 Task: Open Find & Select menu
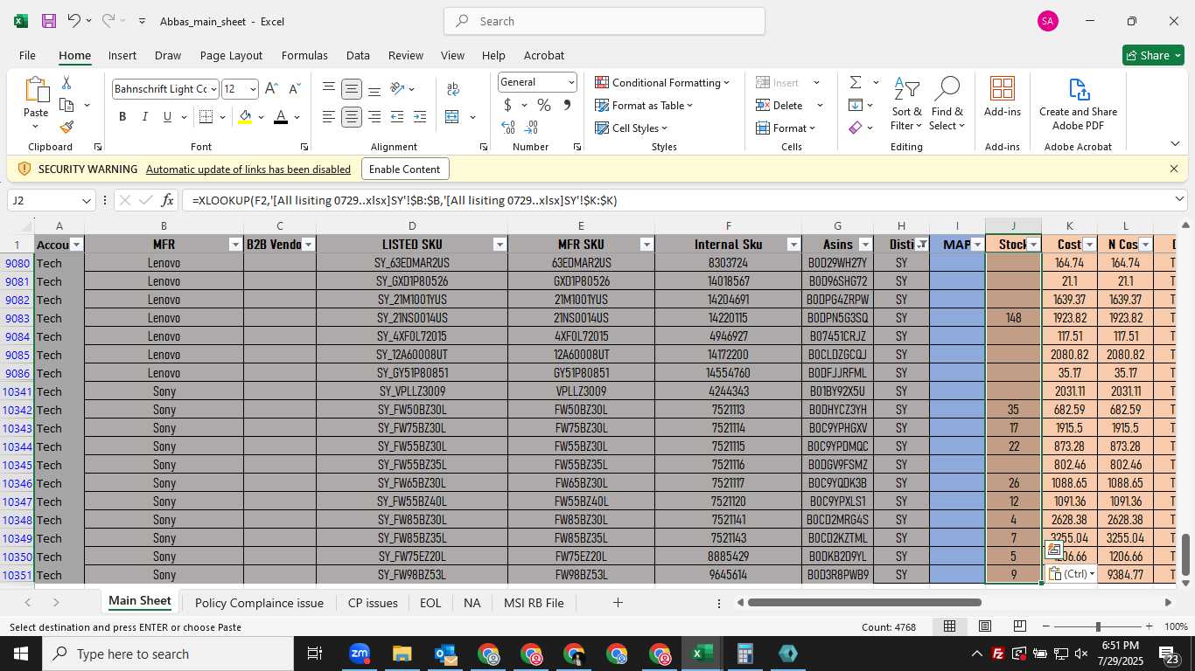pos(947,105)
